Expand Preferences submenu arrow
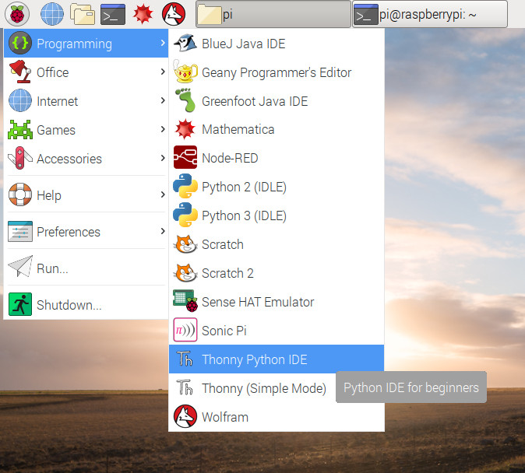 click(x=163, y=231)
